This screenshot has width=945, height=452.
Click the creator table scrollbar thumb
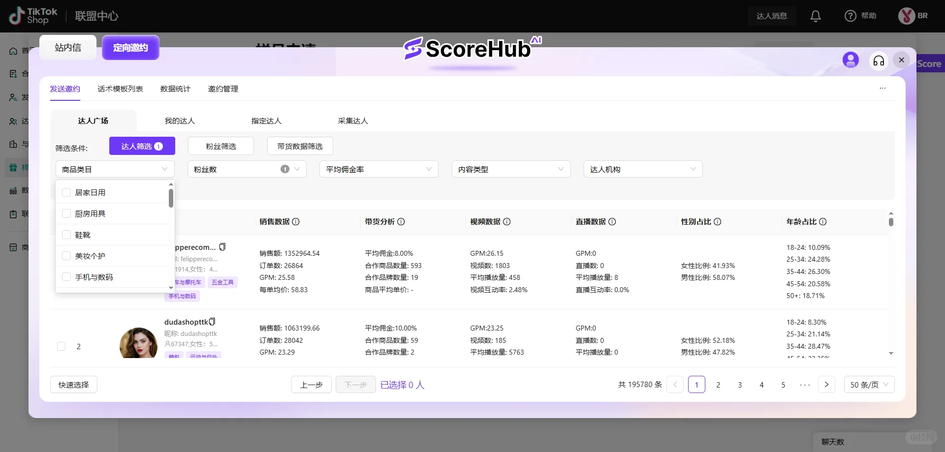[891, 222]
